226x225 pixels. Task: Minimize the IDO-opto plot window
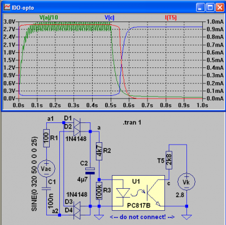click(x=200, y=7)
